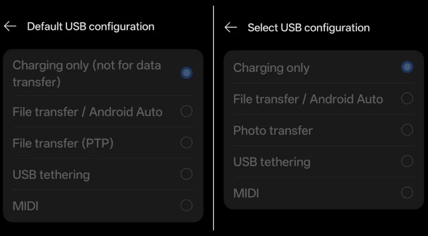Choose File transfer / Android Auto radio in Select panel
The width and height of the screenshot is (428, 236).
407,99
